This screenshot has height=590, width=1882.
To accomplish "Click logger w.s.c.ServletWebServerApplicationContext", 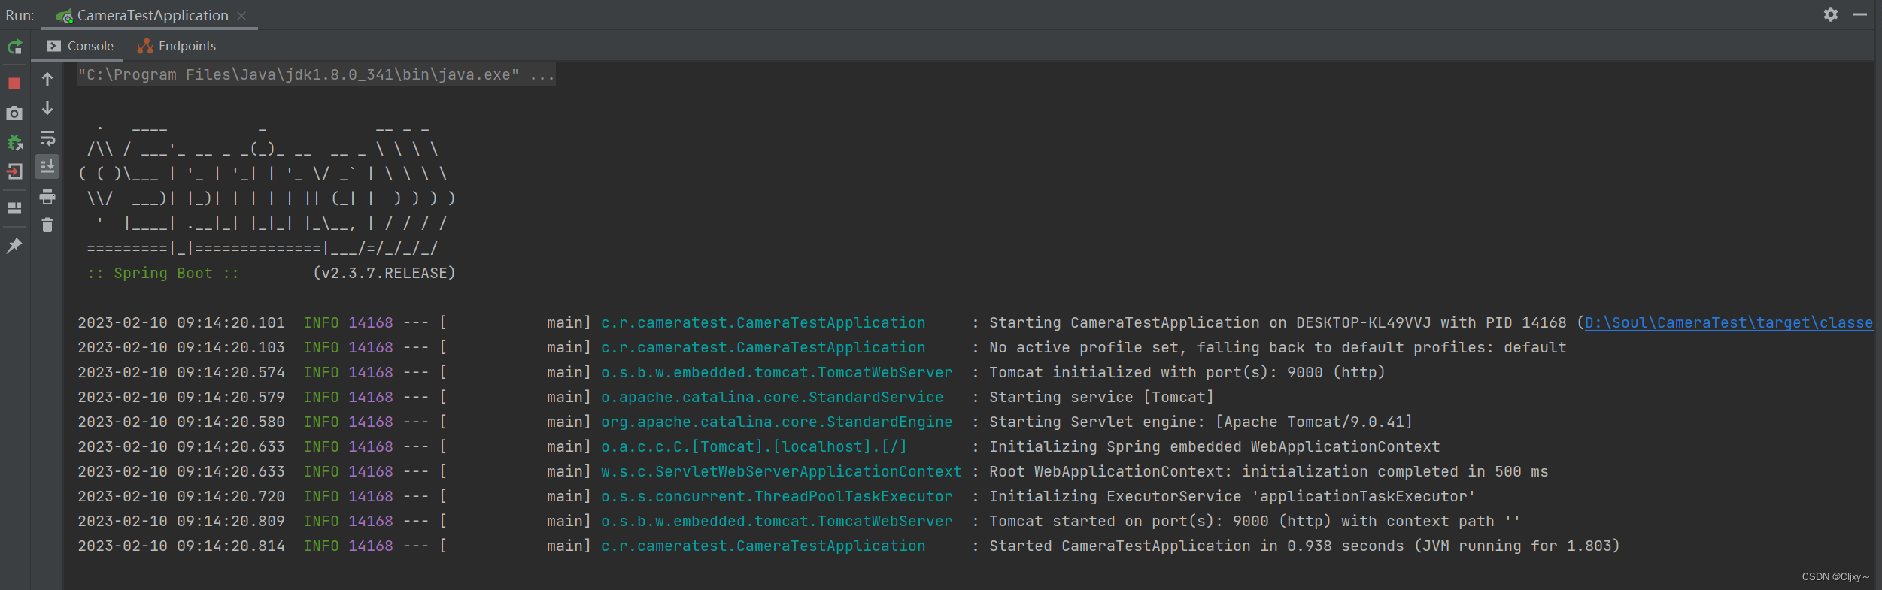I will point(781,471).
